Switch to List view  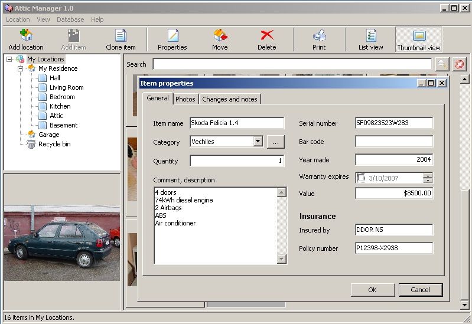tap(370, 40)
